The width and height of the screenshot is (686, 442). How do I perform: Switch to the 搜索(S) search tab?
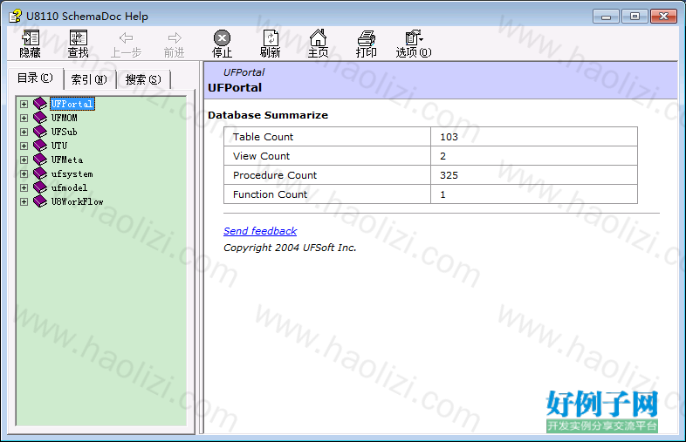point(143,79)
